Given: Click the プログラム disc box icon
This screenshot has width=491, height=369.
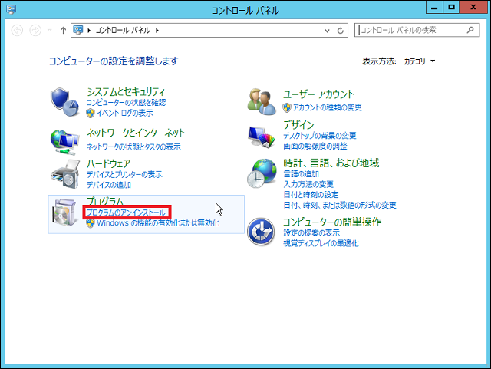Looking at the screenshot, I should tap(64, 212).
